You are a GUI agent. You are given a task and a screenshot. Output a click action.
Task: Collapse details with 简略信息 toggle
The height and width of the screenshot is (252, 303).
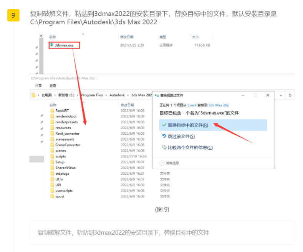pos(169,163)
